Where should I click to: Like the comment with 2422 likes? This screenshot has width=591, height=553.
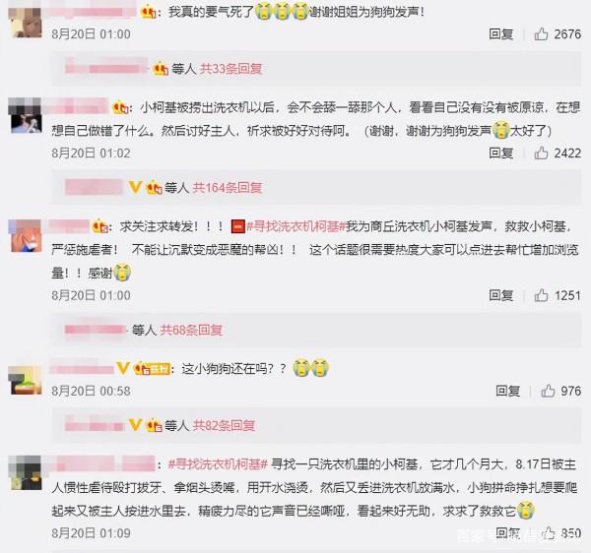coord(541,153)
